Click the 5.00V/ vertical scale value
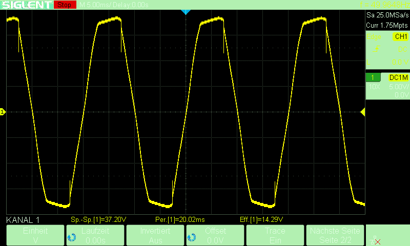This screenshot has width=410, height=246. [399, 87]
